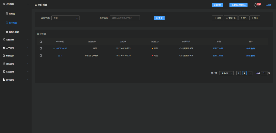Tick the checkbox for row cd1020320119
The image size is (276, 133).
click(41, 48)
